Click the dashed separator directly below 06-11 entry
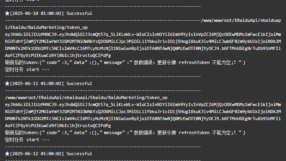This screenshot has width=286, height=161. click(103, 90)
